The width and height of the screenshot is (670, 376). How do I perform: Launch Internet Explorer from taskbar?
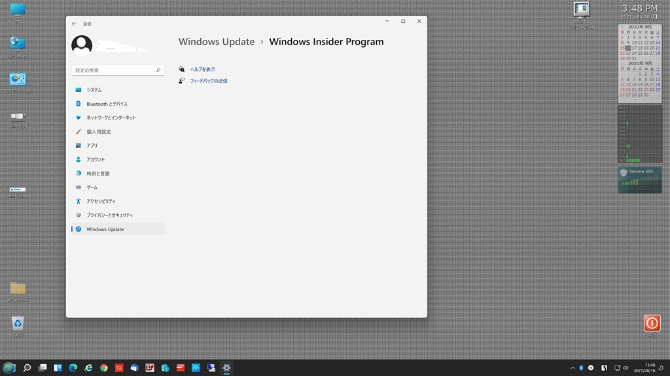point(88,368)
